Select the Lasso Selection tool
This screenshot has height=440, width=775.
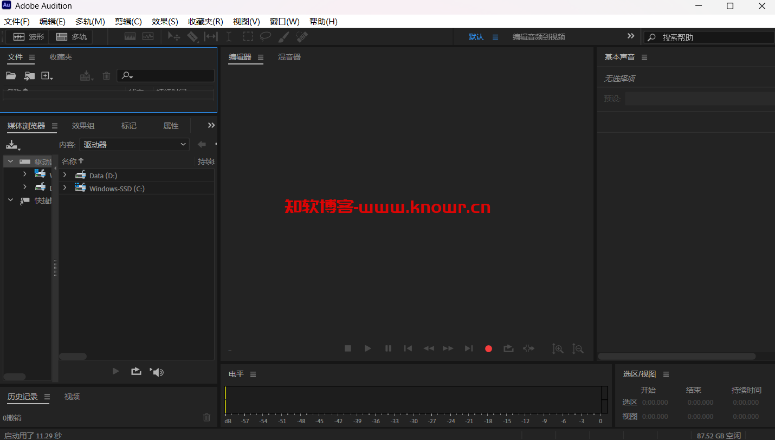[266, 37]
